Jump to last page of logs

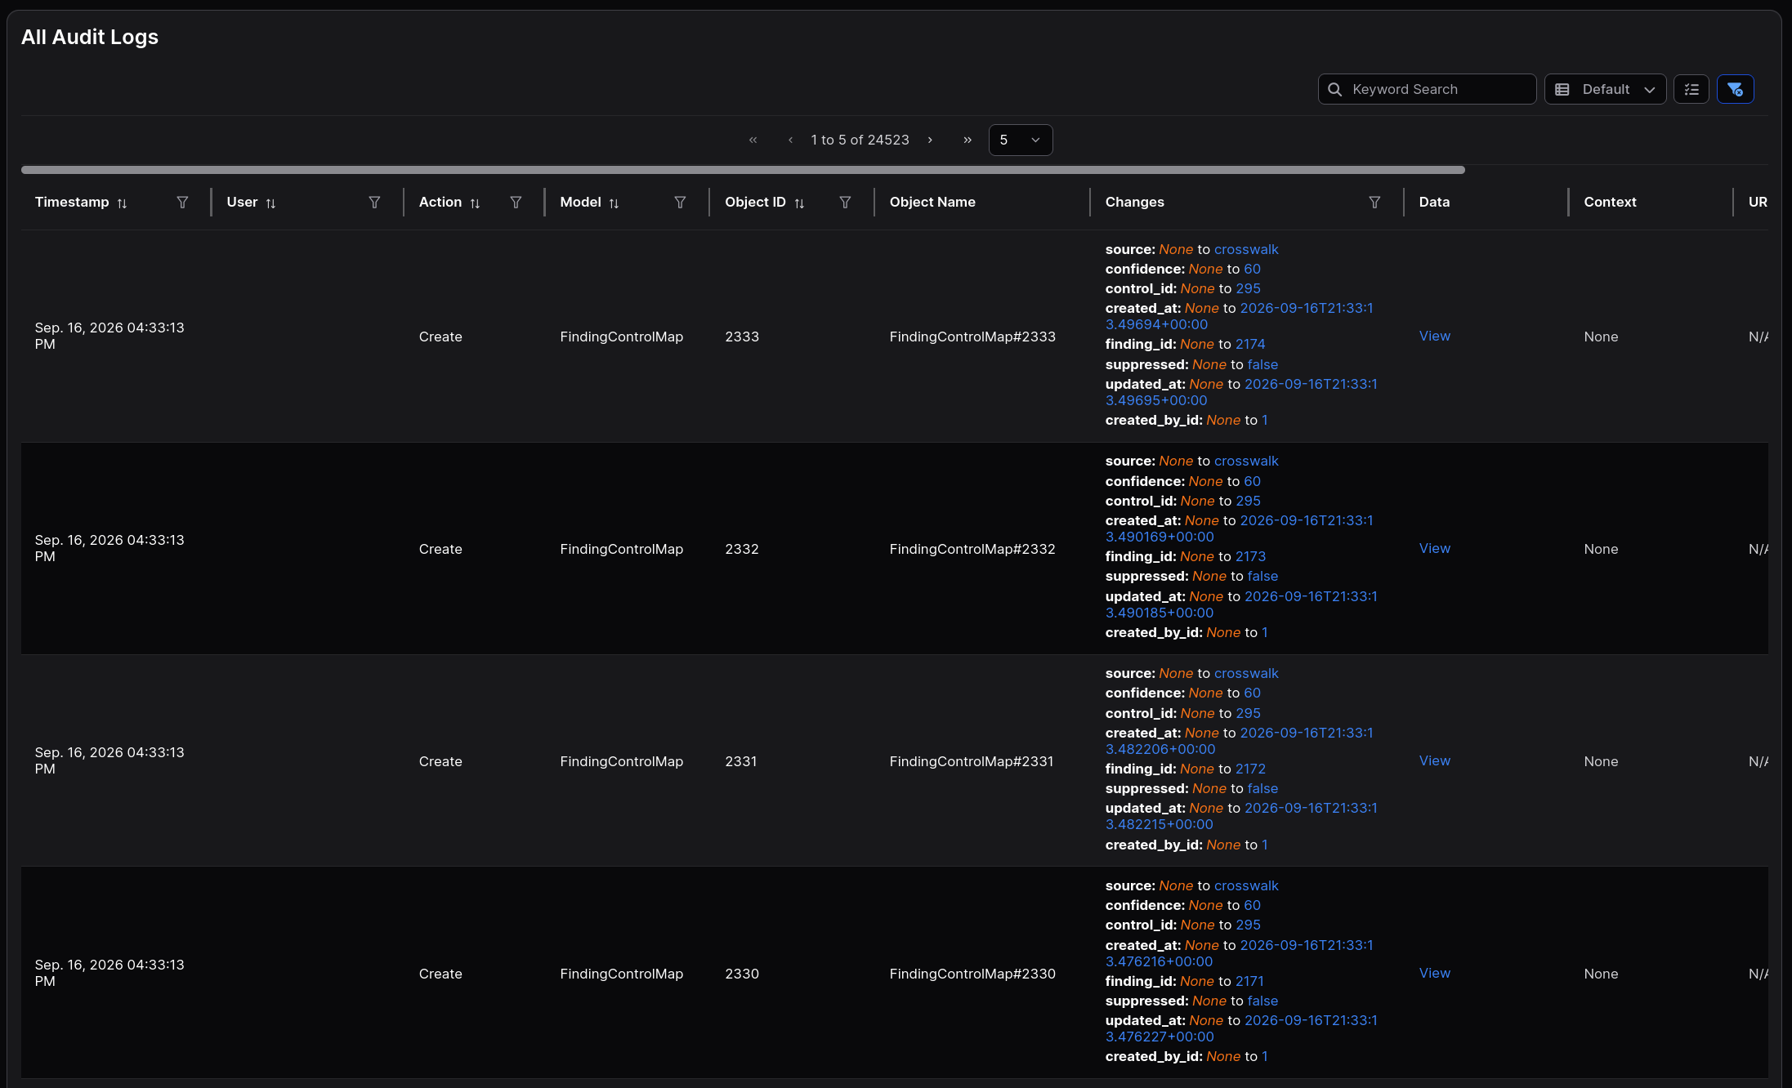pyautogui.click(x=968, y=140)
